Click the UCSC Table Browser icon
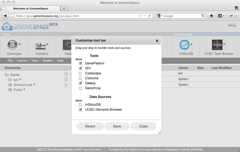Image resolution: width=240 pixels, height=152 pixels. point(217,45)
